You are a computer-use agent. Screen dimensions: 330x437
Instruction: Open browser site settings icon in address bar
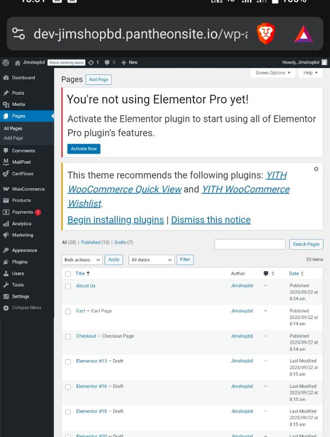[18, 34]
